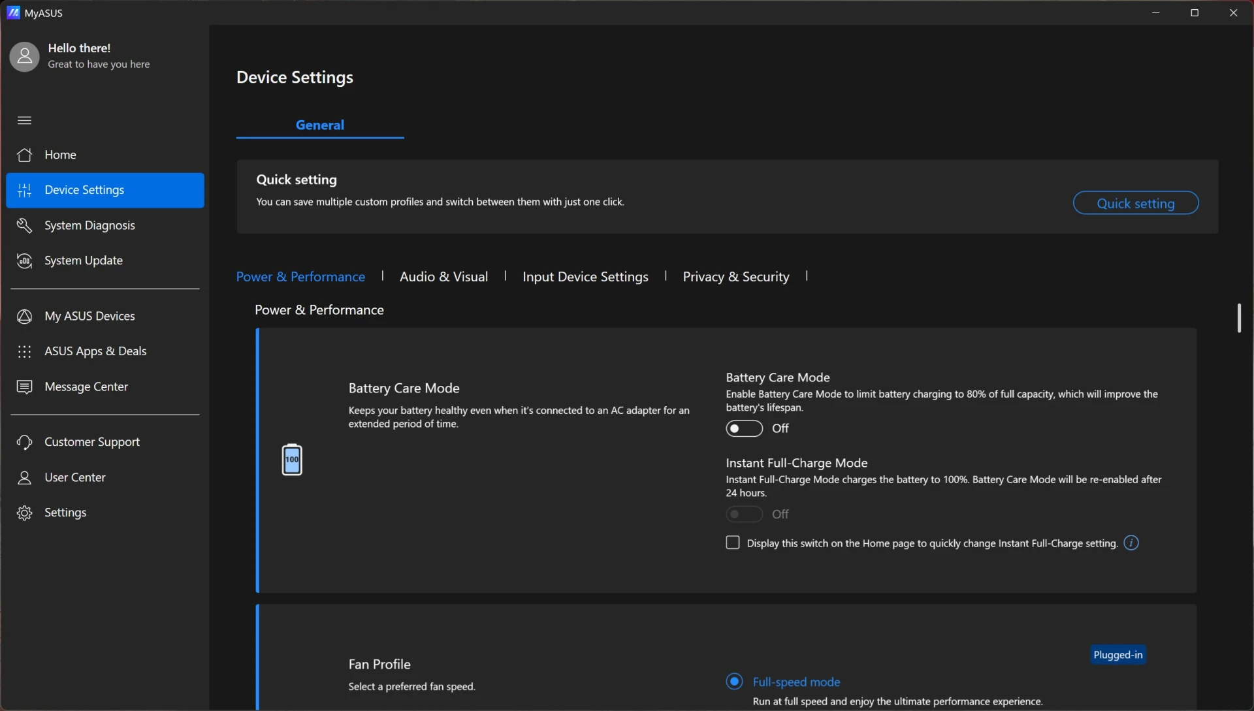Switch to Power & Performance section
1254x711 pixels.
click(x=300, y=276)
